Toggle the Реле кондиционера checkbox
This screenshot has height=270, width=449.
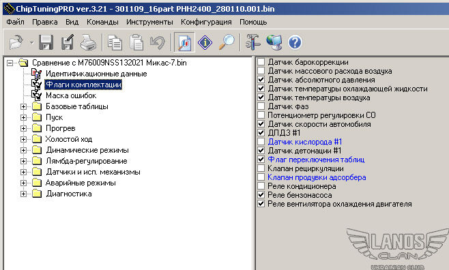pyautogui.click(x=261, y=186)
